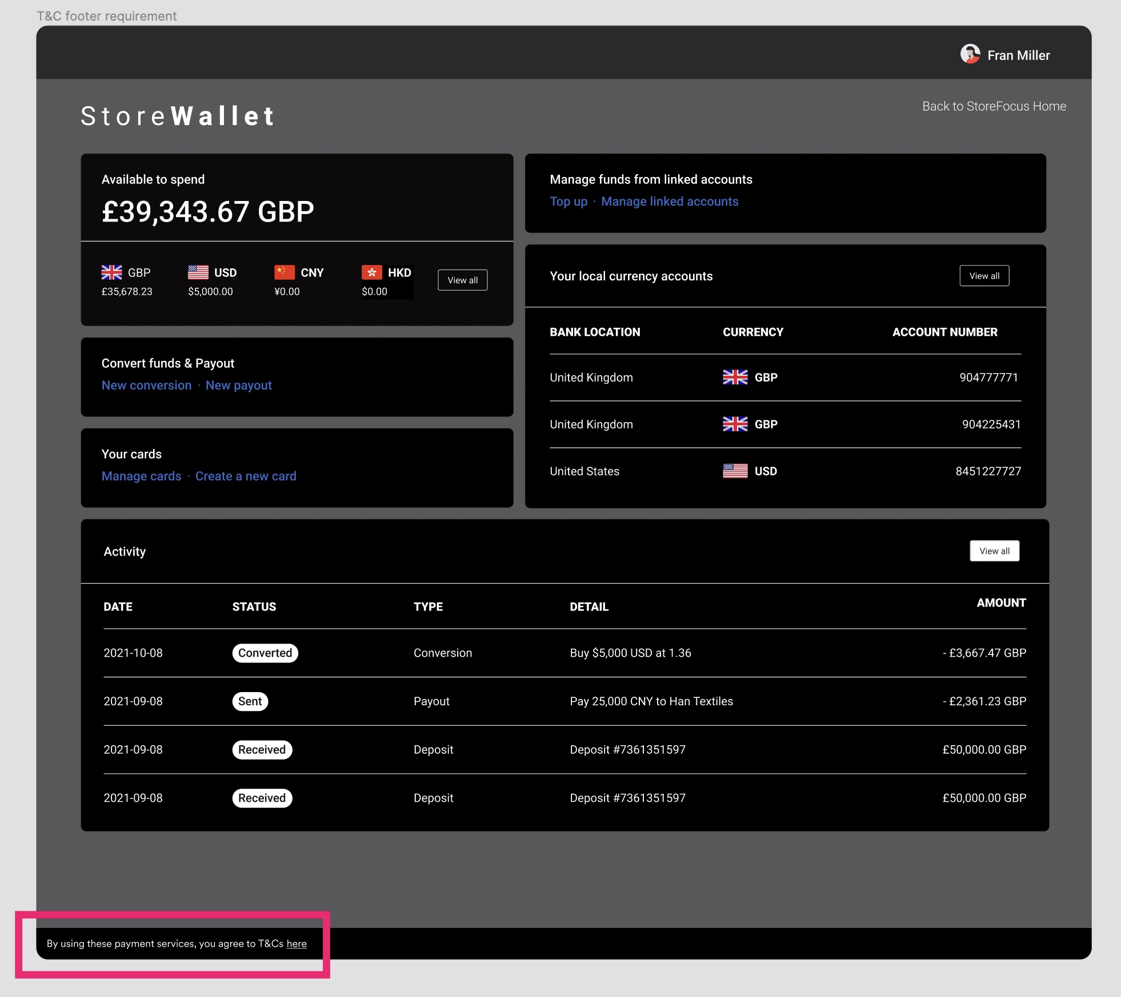Image resolution: width=1121 pixels, height=997 pixels.
Task: Click the Converted status badge
Action: (265, 653)
